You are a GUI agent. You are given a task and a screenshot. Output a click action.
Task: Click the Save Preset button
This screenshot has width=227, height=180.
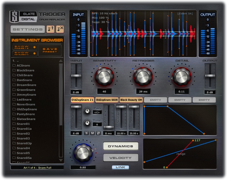[x=50, y=50]
